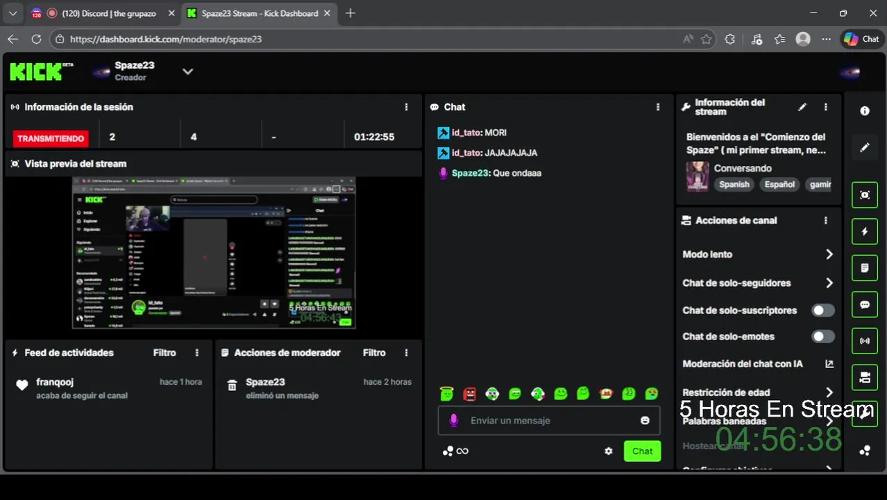Expand the Spaze23 channel selector chevron

point(187,72)
